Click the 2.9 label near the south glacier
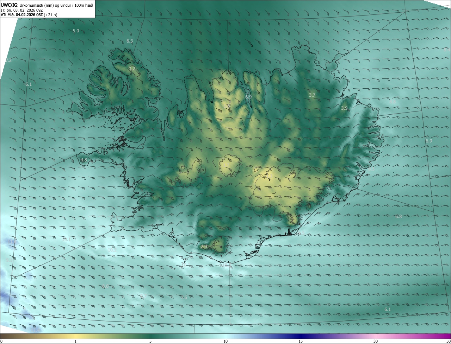Viewport: 451px width, 344px height. [204, 247]
